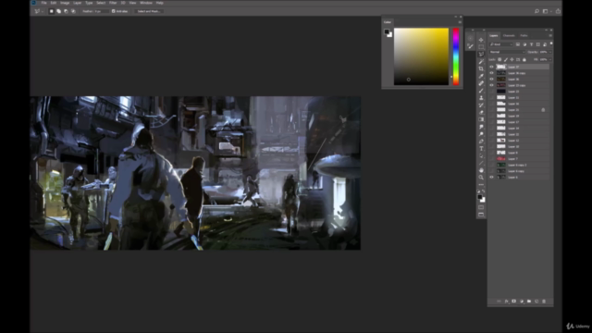Open the Color panel flyout menu
The image size is (592, 333).
[x=460, y=22]
